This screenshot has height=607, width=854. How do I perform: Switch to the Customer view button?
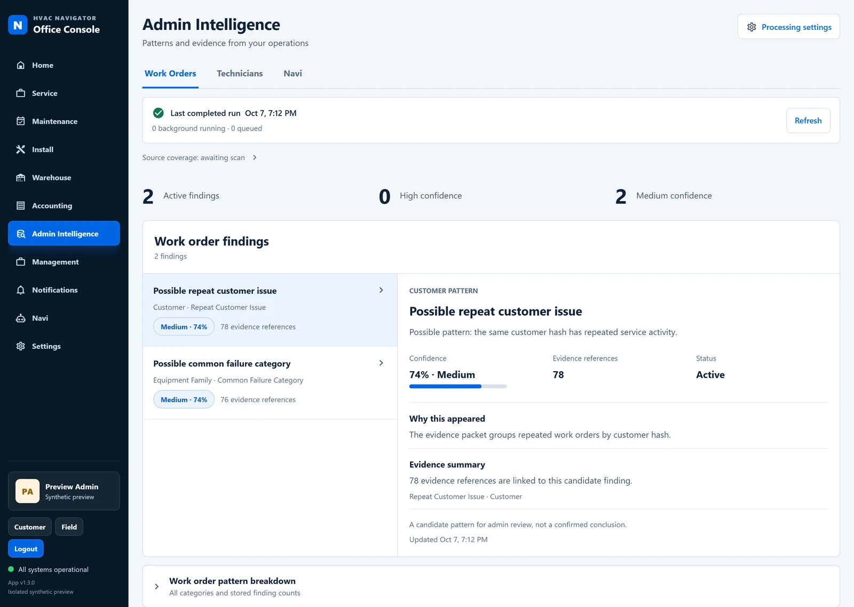click(x=30, y=527)
